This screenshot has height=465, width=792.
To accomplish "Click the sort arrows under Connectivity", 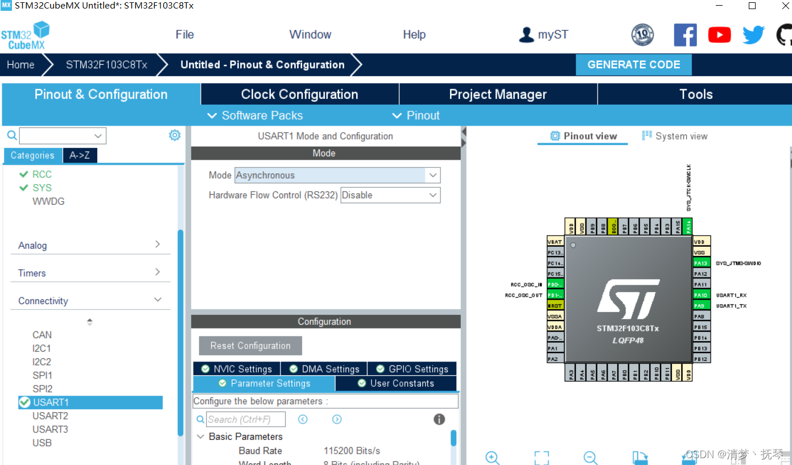I will (x=89, y=322).
